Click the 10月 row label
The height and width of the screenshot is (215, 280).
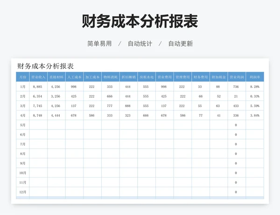pyautogui.click(x=23, y=173)
